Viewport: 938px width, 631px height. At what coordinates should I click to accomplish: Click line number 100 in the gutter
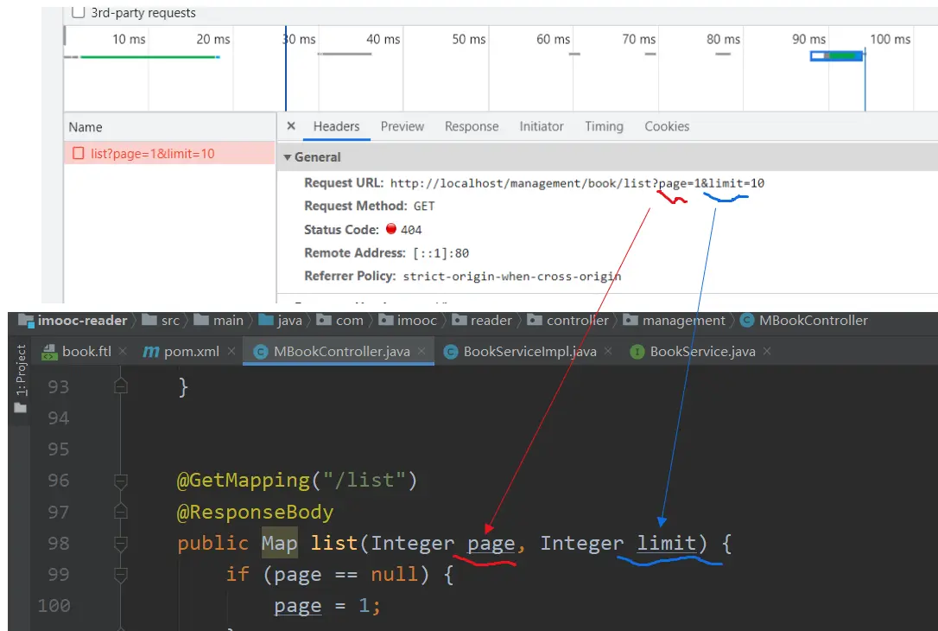point(54,606)
